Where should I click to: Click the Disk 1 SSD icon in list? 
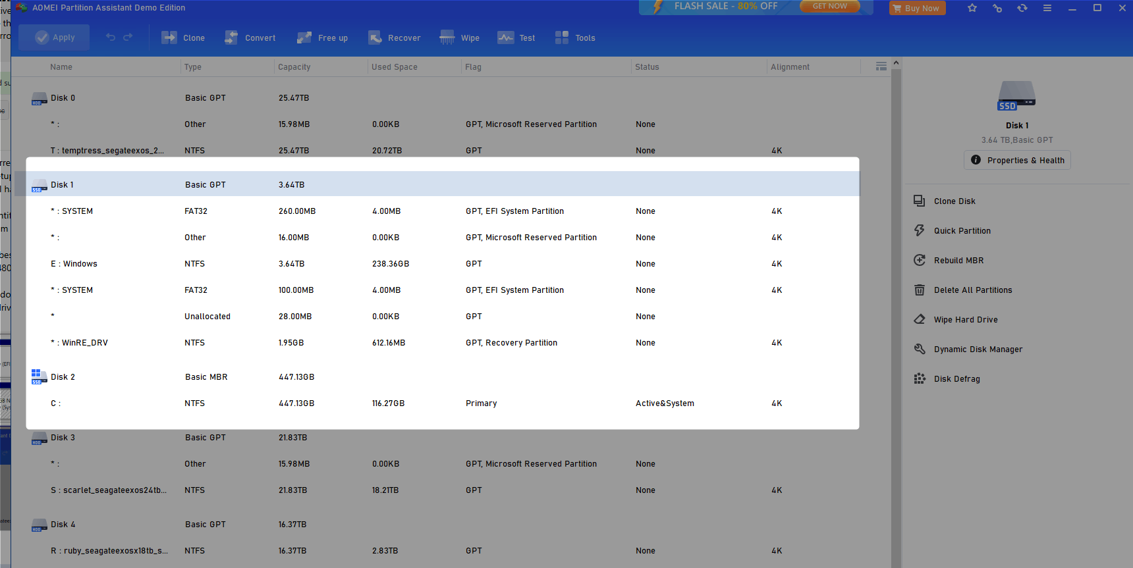tap(39, 186)
